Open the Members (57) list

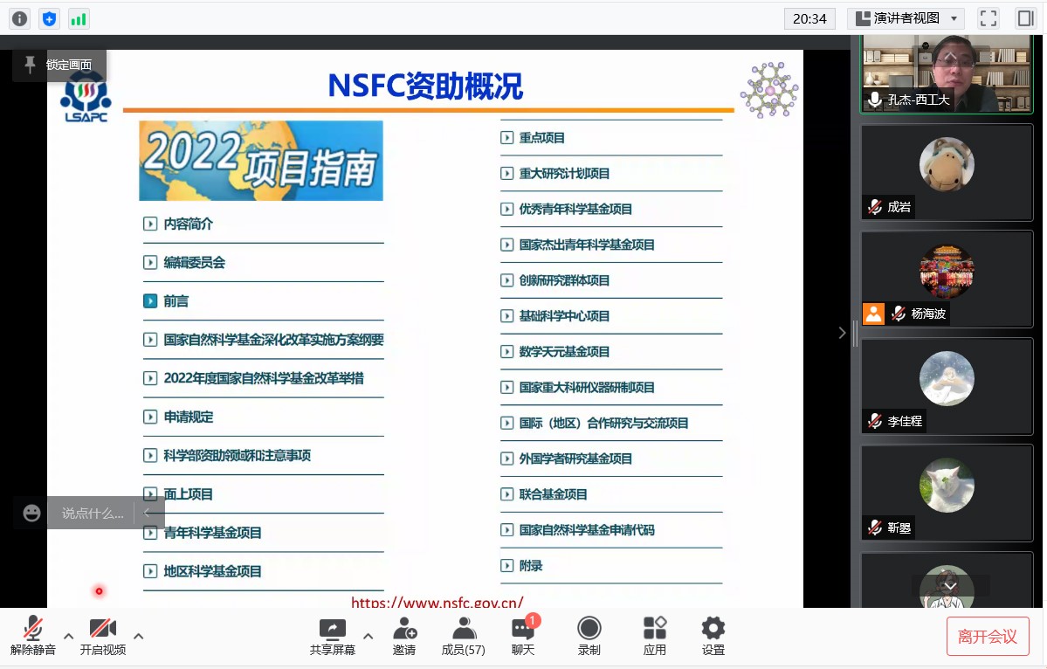tap(464, 636)
